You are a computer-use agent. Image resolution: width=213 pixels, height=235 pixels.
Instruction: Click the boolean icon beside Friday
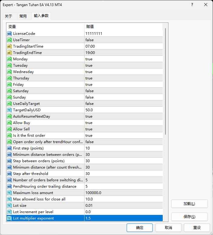coord(9,85)
